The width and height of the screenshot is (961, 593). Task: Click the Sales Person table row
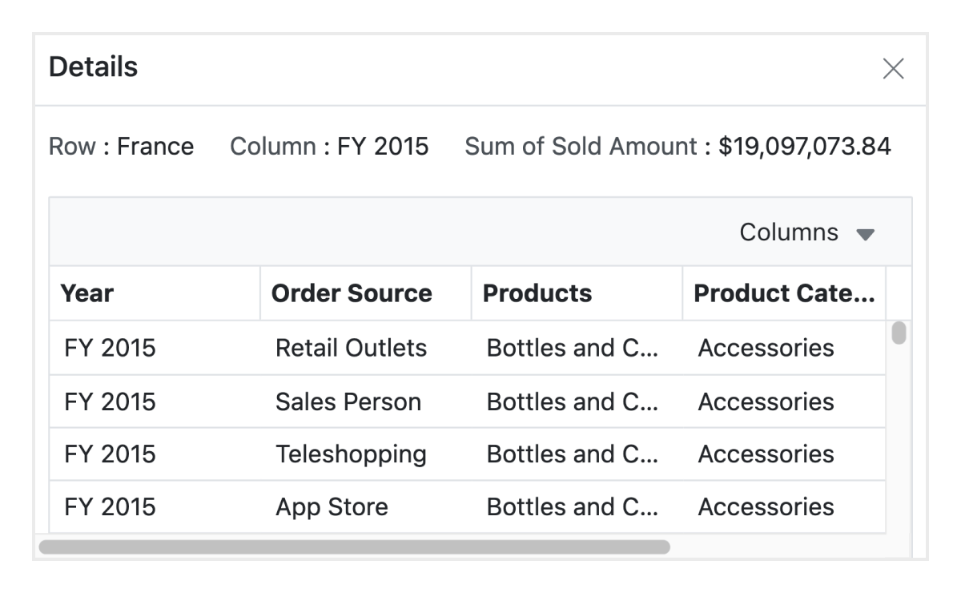(348, 401)
